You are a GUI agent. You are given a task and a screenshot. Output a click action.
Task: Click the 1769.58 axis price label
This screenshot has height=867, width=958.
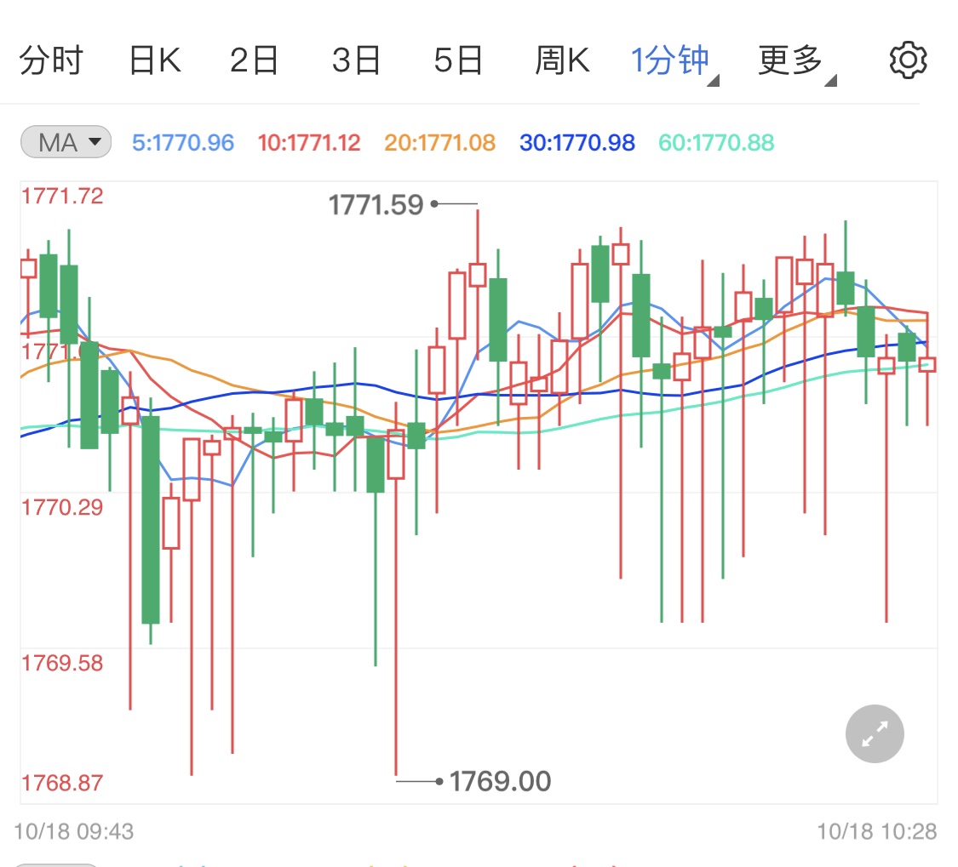[62, 663]
